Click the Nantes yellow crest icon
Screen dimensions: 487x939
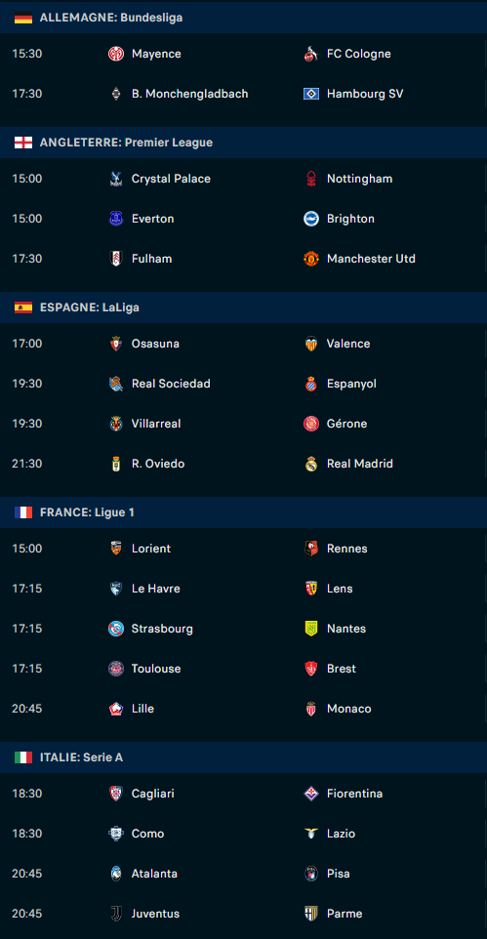[x=311, y=629]
